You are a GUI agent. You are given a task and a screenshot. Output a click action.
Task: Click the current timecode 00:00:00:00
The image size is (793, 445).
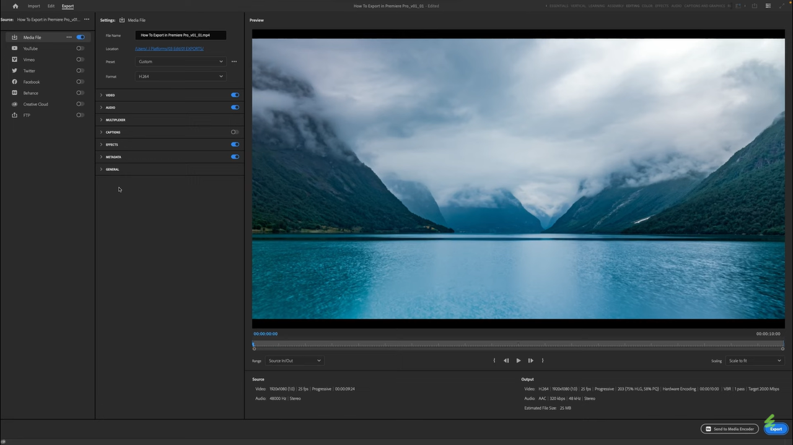[265, 334]
